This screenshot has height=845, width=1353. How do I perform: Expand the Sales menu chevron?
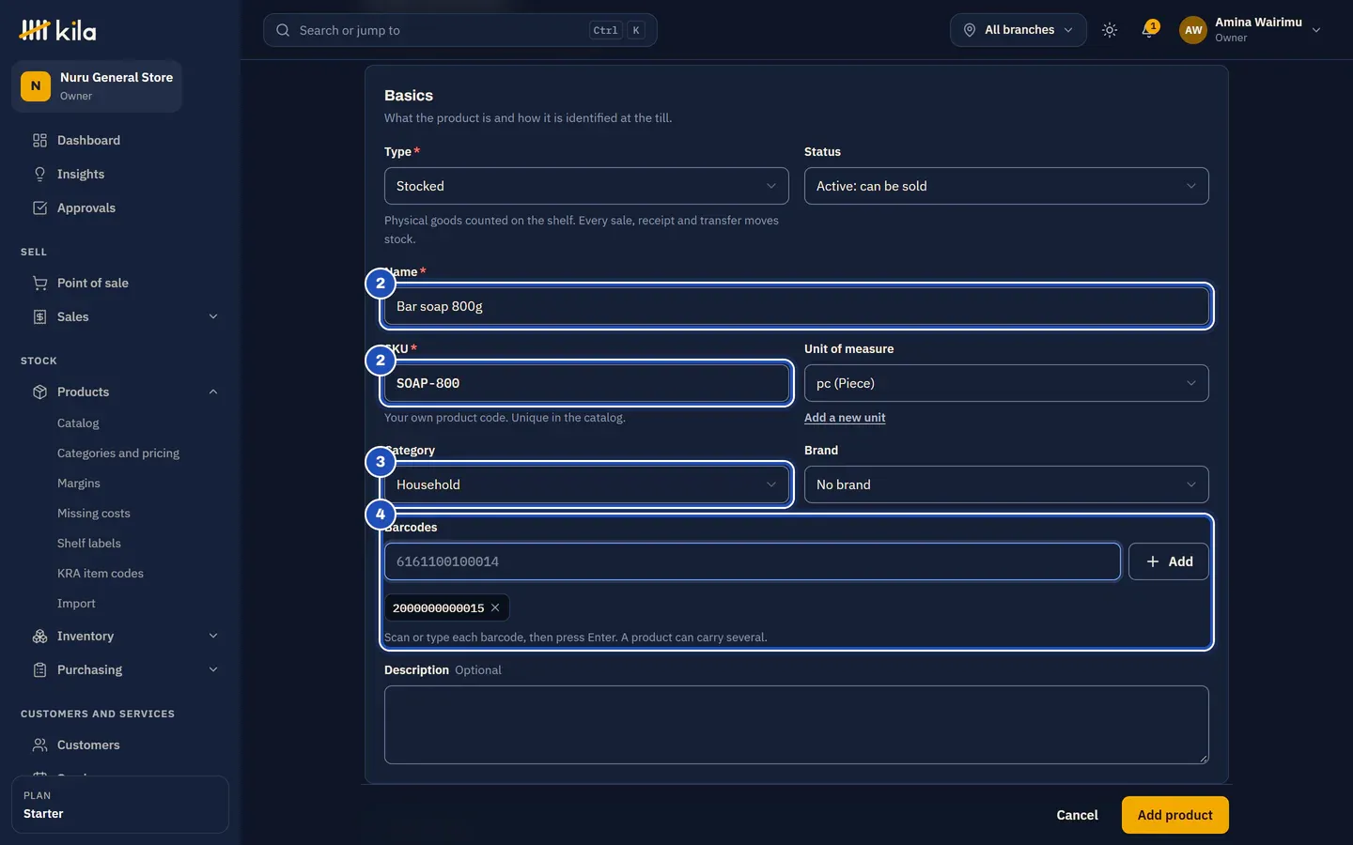tap(213, 317)
